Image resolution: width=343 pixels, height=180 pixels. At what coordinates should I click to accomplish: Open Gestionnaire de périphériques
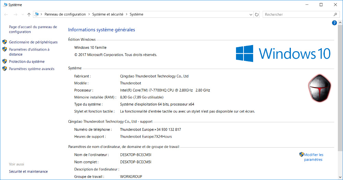[33, 42]
